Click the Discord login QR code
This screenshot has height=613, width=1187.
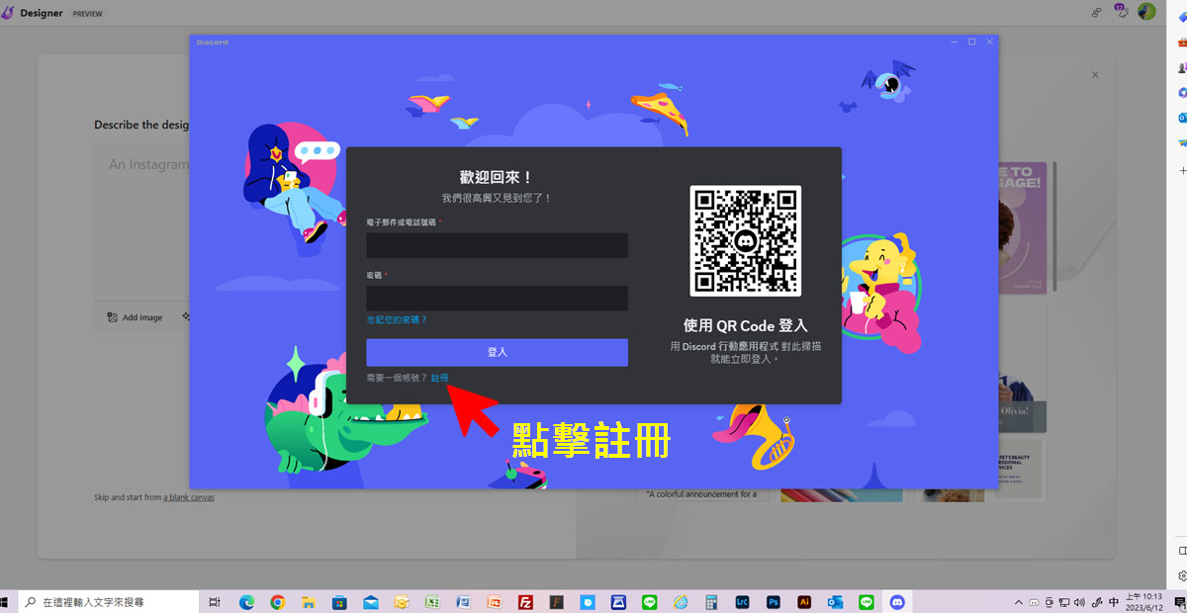point(746,240)
